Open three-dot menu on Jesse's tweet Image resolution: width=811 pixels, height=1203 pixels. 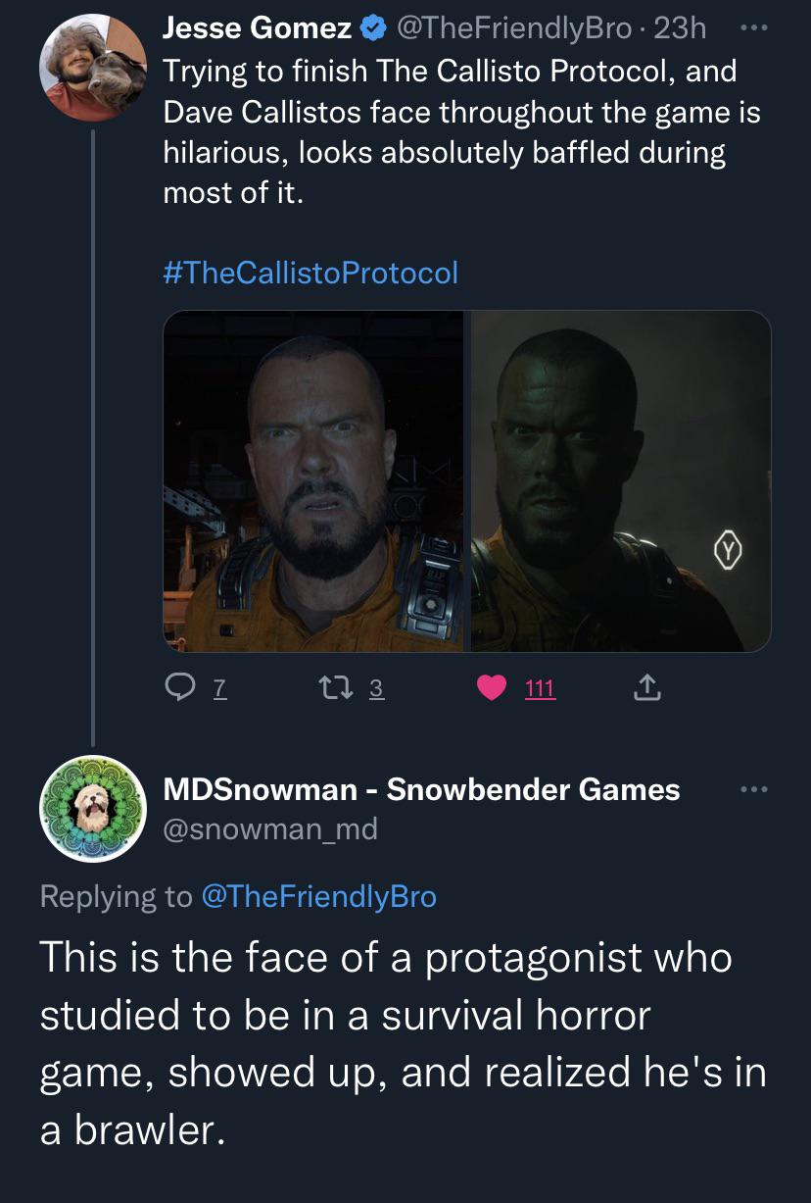(x=750, y=27)
